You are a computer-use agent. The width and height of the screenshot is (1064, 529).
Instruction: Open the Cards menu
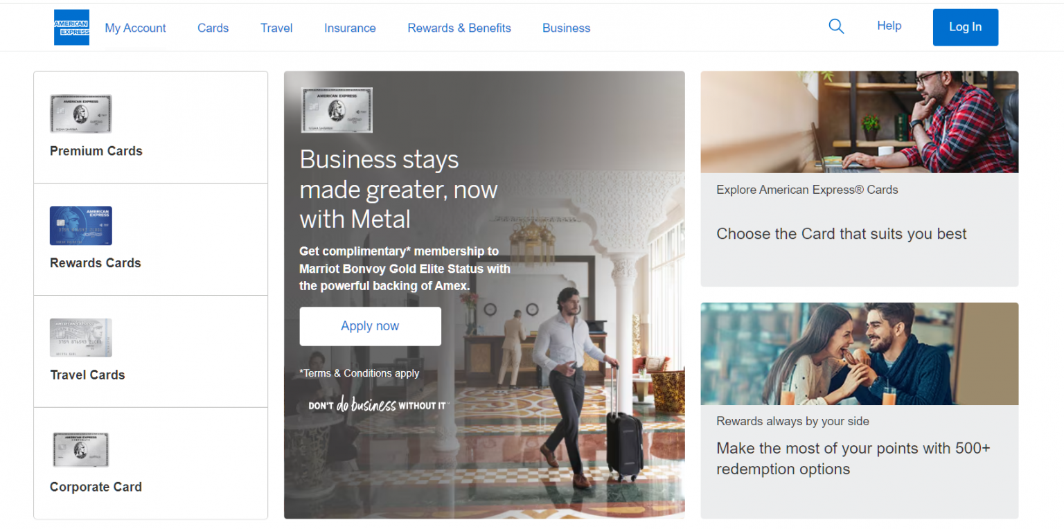pyautogui.click(x=213, y=28)
